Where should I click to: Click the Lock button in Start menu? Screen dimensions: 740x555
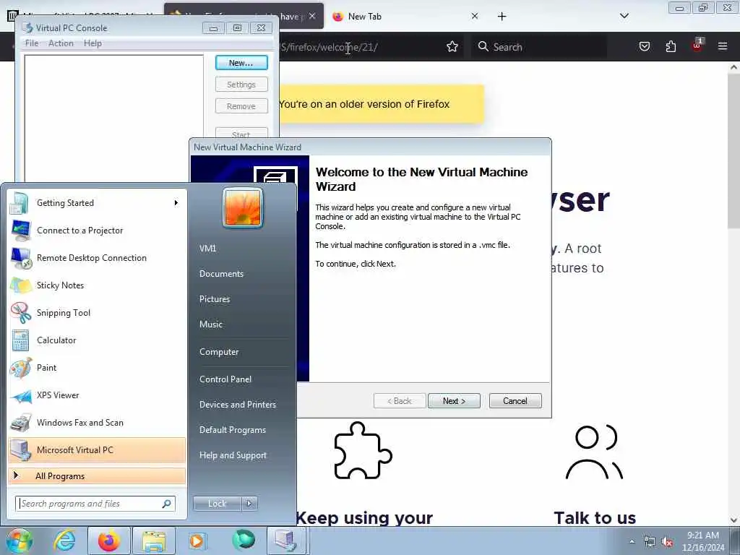click(x=217, y=504)
